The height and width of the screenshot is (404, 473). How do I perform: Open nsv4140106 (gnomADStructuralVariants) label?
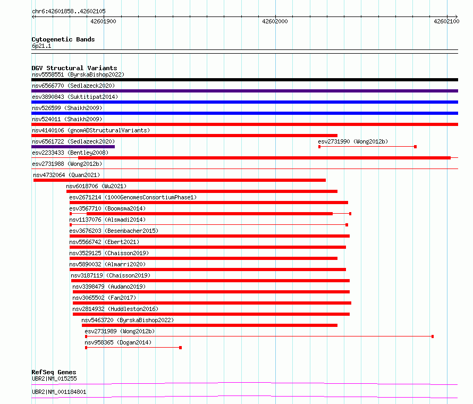pyautogui.click(x=91, y=130)
